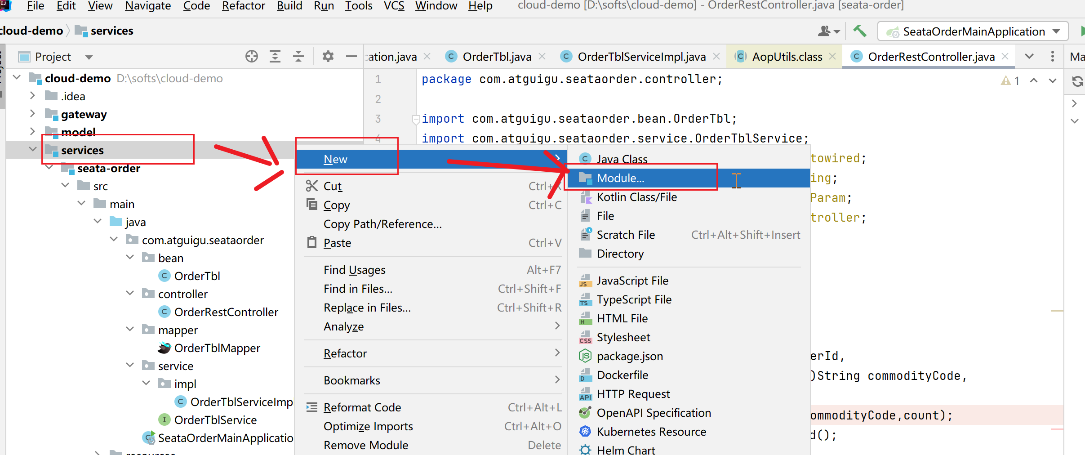Close the AopUtils.class tab
The width and height of the screenshot is (1085, 455).
click(832, 57)
